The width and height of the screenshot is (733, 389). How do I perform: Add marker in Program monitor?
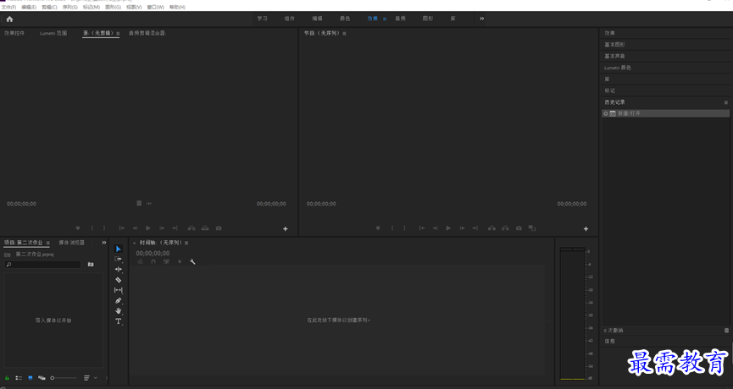pyautogui.click(x=378, y=228)
